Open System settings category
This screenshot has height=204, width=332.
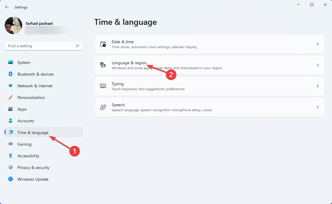point(44,62)
